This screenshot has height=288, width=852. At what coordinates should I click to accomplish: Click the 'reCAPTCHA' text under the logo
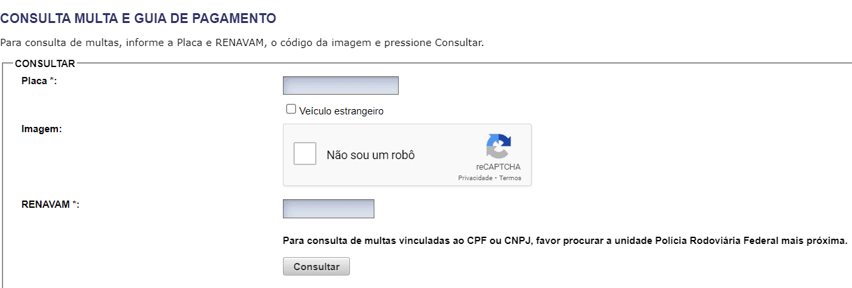499,167
